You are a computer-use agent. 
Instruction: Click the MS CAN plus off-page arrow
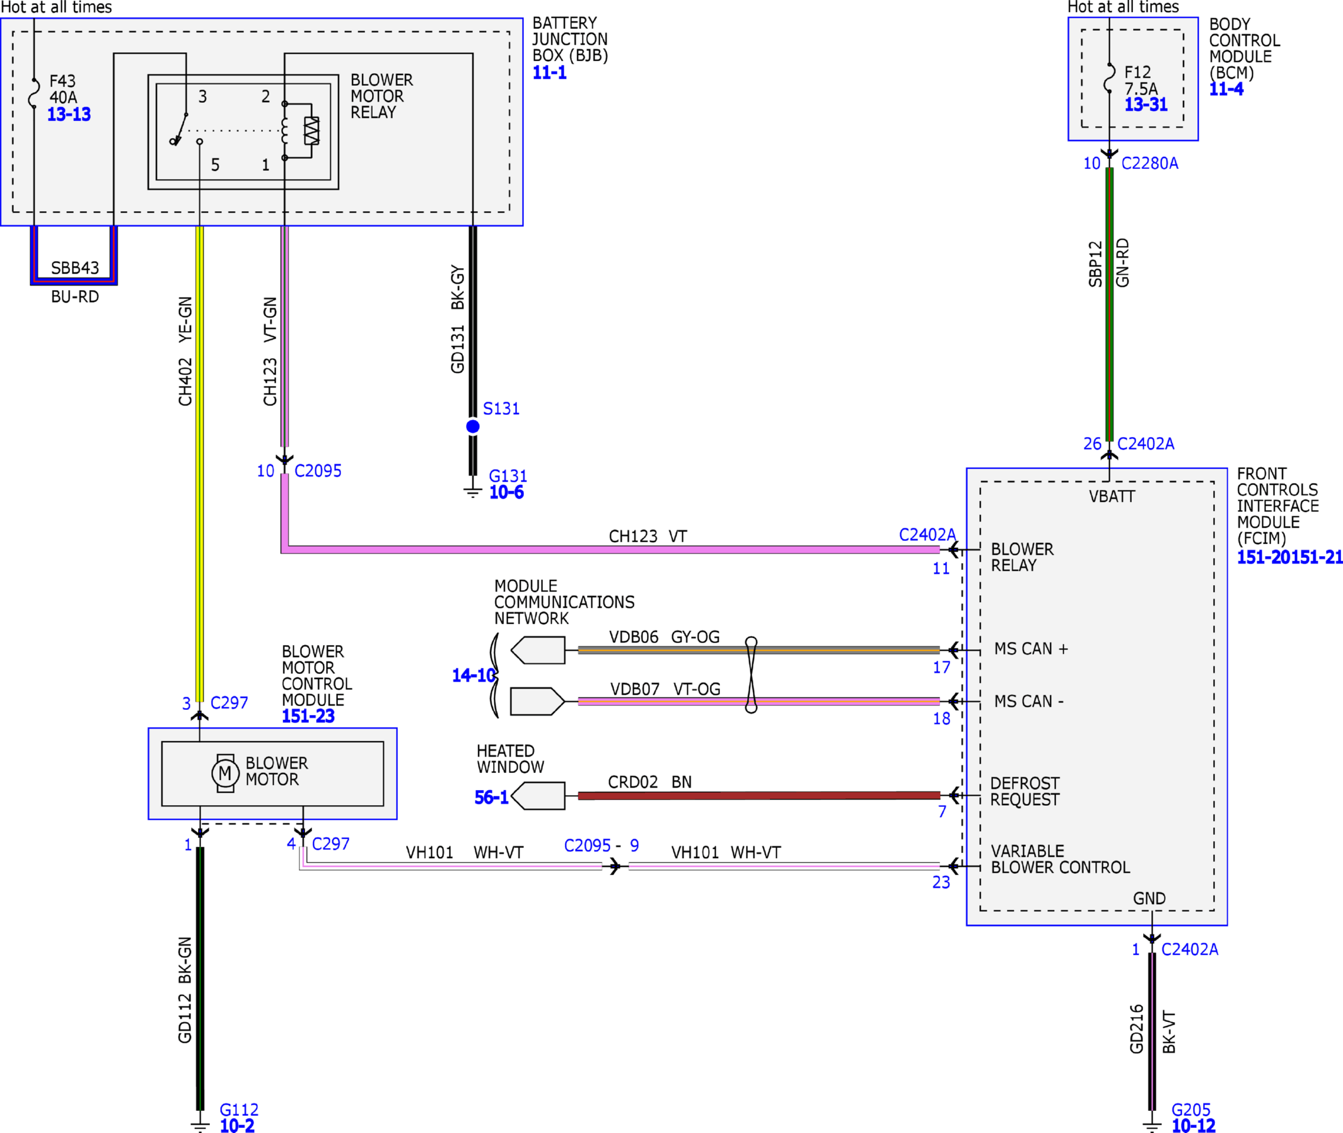[538, 650]
